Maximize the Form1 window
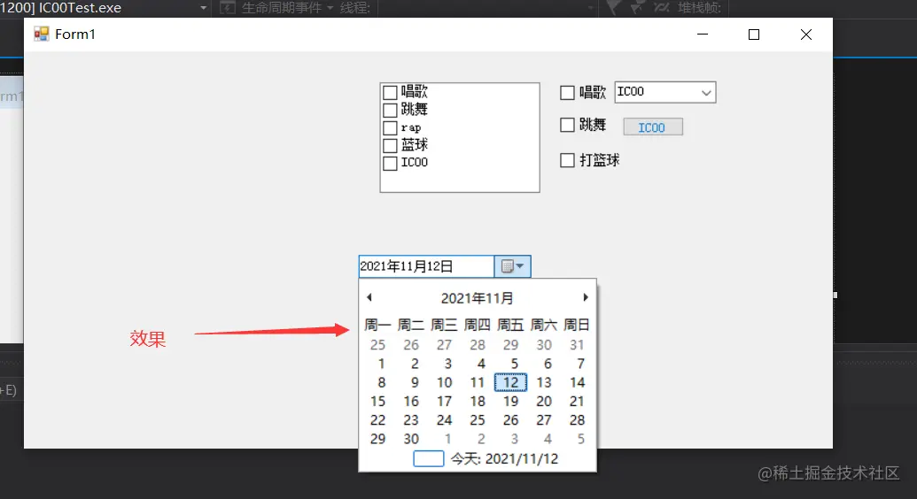The width and height of the screenshot is (917, 499). [754, 35]
